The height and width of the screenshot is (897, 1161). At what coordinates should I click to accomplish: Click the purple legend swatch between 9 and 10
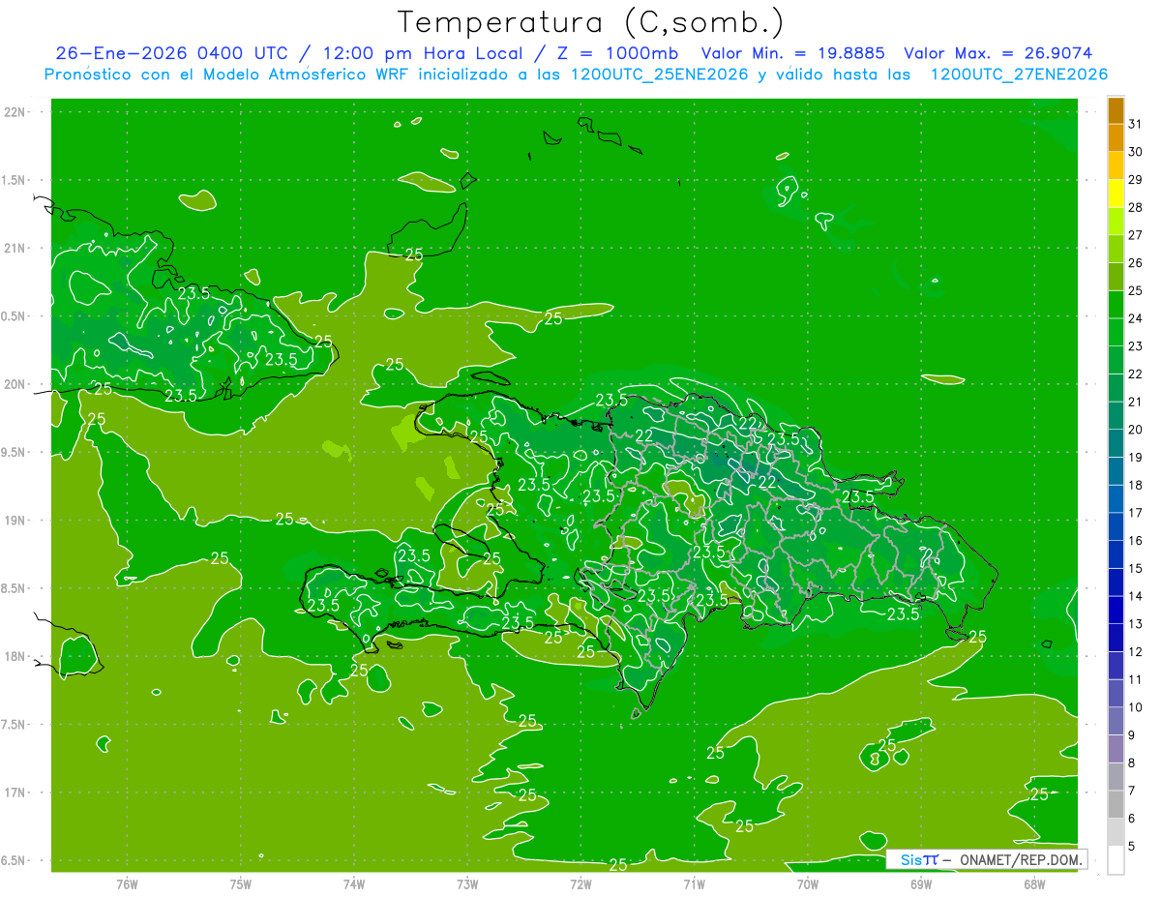(x=1116, y=721)
